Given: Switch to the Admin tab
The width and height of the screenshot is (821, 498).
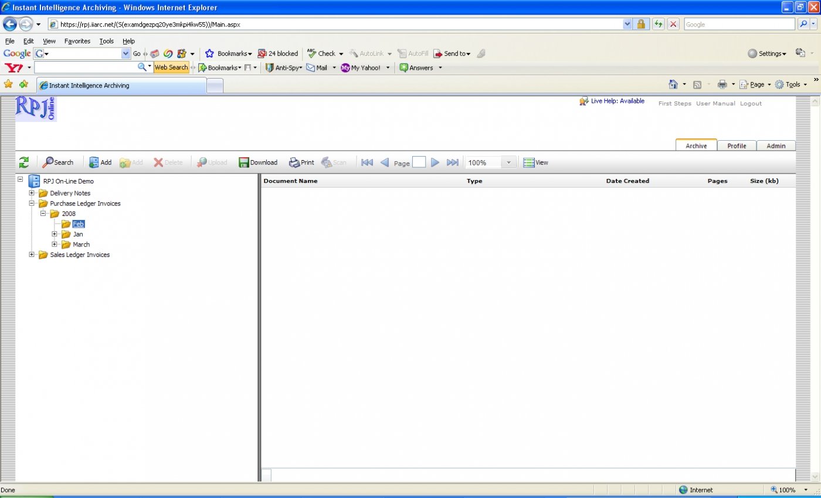Looking at the screenshot, I should pyautogui.click(x=776, y=145).
